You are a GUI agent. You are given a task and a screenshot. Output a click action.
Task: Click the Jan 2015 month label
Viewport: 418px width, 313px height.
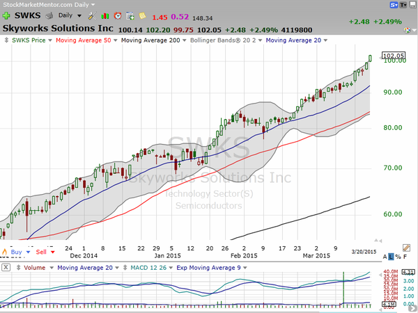167,255
